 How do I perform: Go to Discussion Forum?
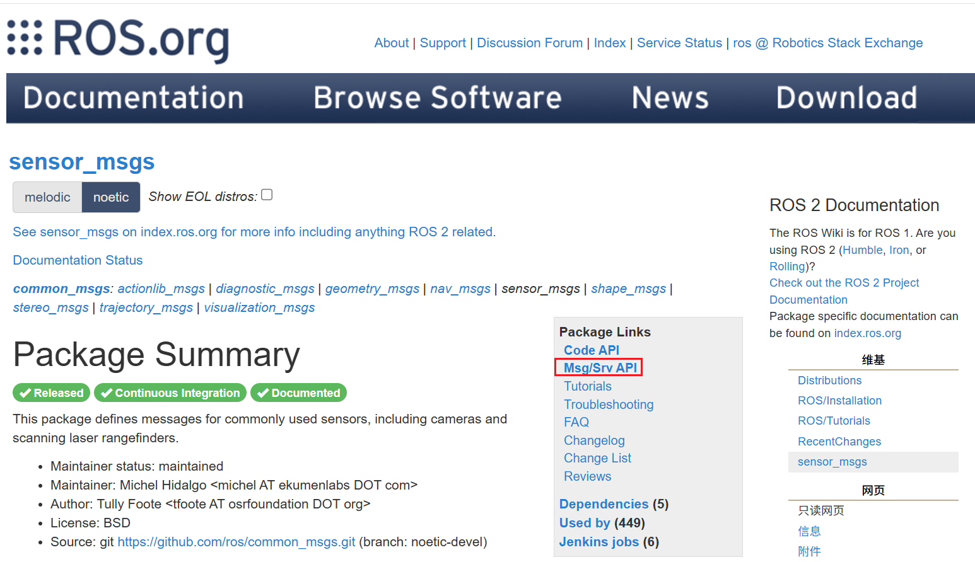[530, 43]
